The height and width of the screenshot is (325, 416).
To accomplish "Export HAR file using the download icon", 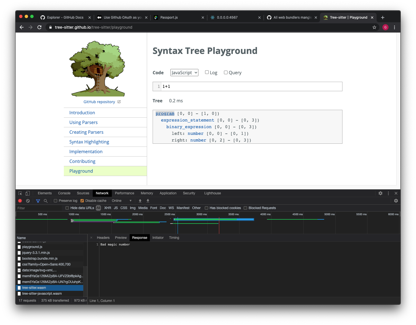I will coord(148,200).
